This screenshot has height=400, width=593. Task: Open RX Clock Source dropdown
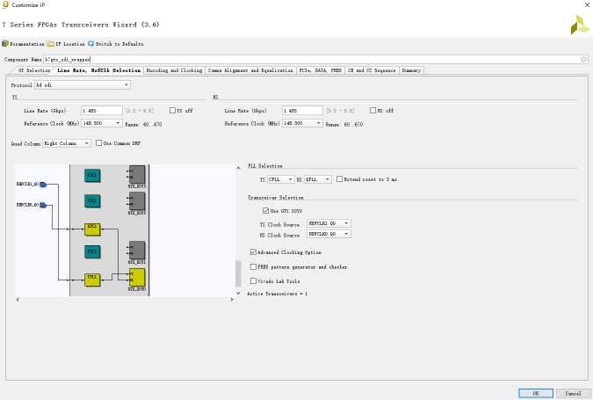tap(329, 234)
